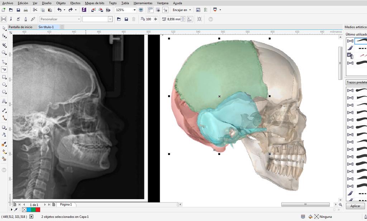Expand the document palette flyout arrow
Image resolution: width=367 pixels, height=221 pixels.
[11, 210]
